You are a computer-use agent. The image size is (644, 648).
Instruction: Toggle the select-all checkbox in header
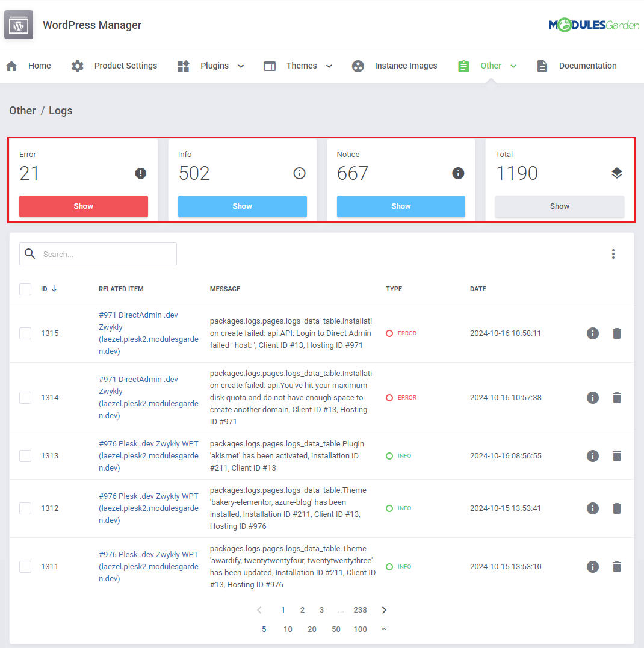point(25,289)
